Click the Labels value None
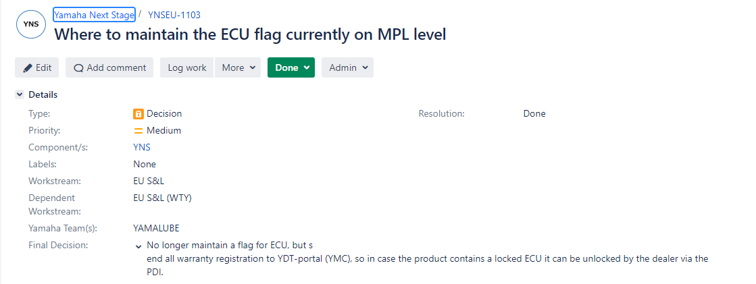The image size is (756, 284). [145, 164]
